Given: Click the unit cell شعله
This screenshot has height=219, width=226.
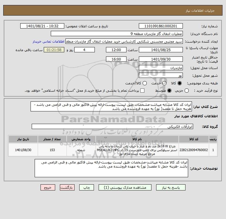Looking at the screenshot, I should pos(81,150).
